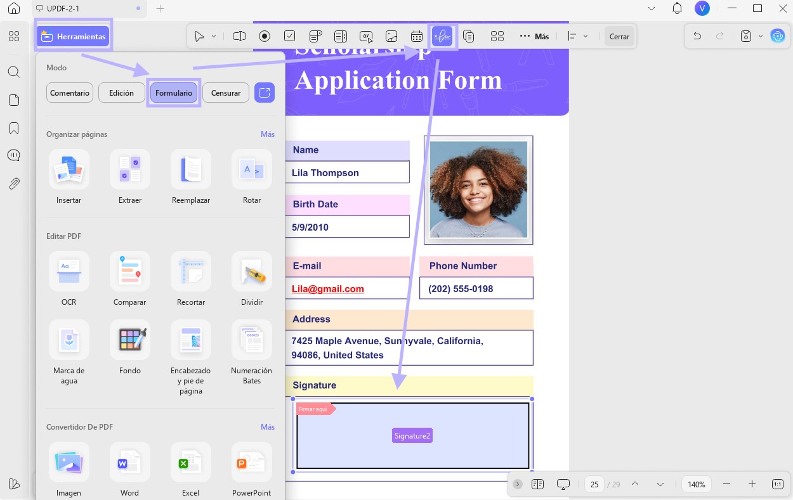Expand the save options dropdown arrow
Screen dimensions: 793x500
(x=761, y=37)
